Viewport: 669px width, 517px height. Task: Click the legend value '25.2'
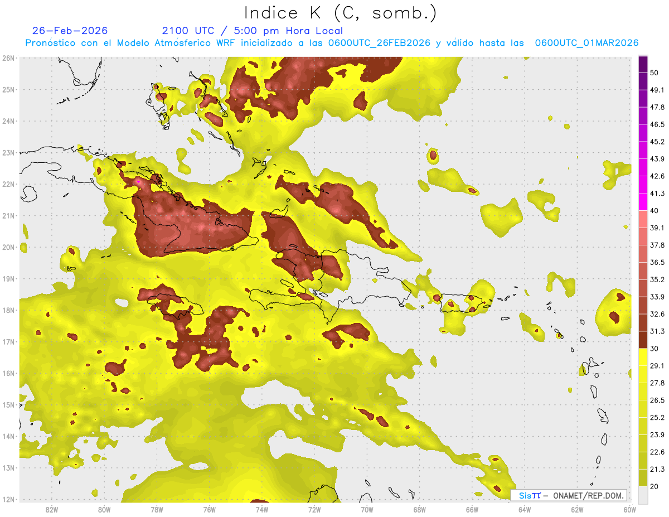(x=657, y=418)
